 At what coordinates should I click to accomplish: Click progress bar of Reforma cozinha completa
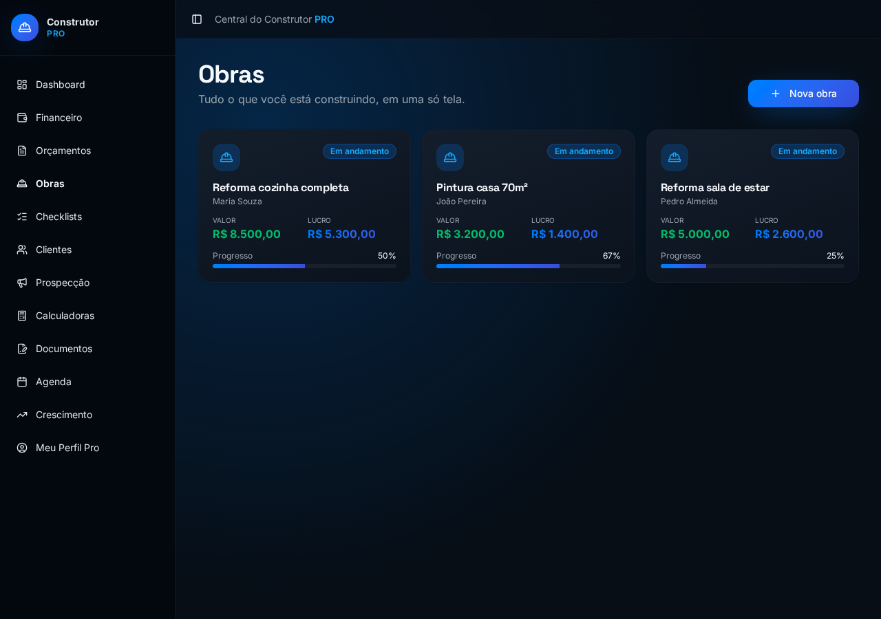coord(304,266)
